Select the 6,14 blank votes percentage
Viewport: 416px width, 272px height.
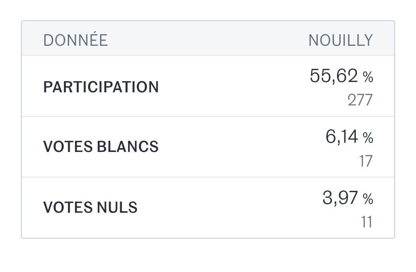(342, 137)
